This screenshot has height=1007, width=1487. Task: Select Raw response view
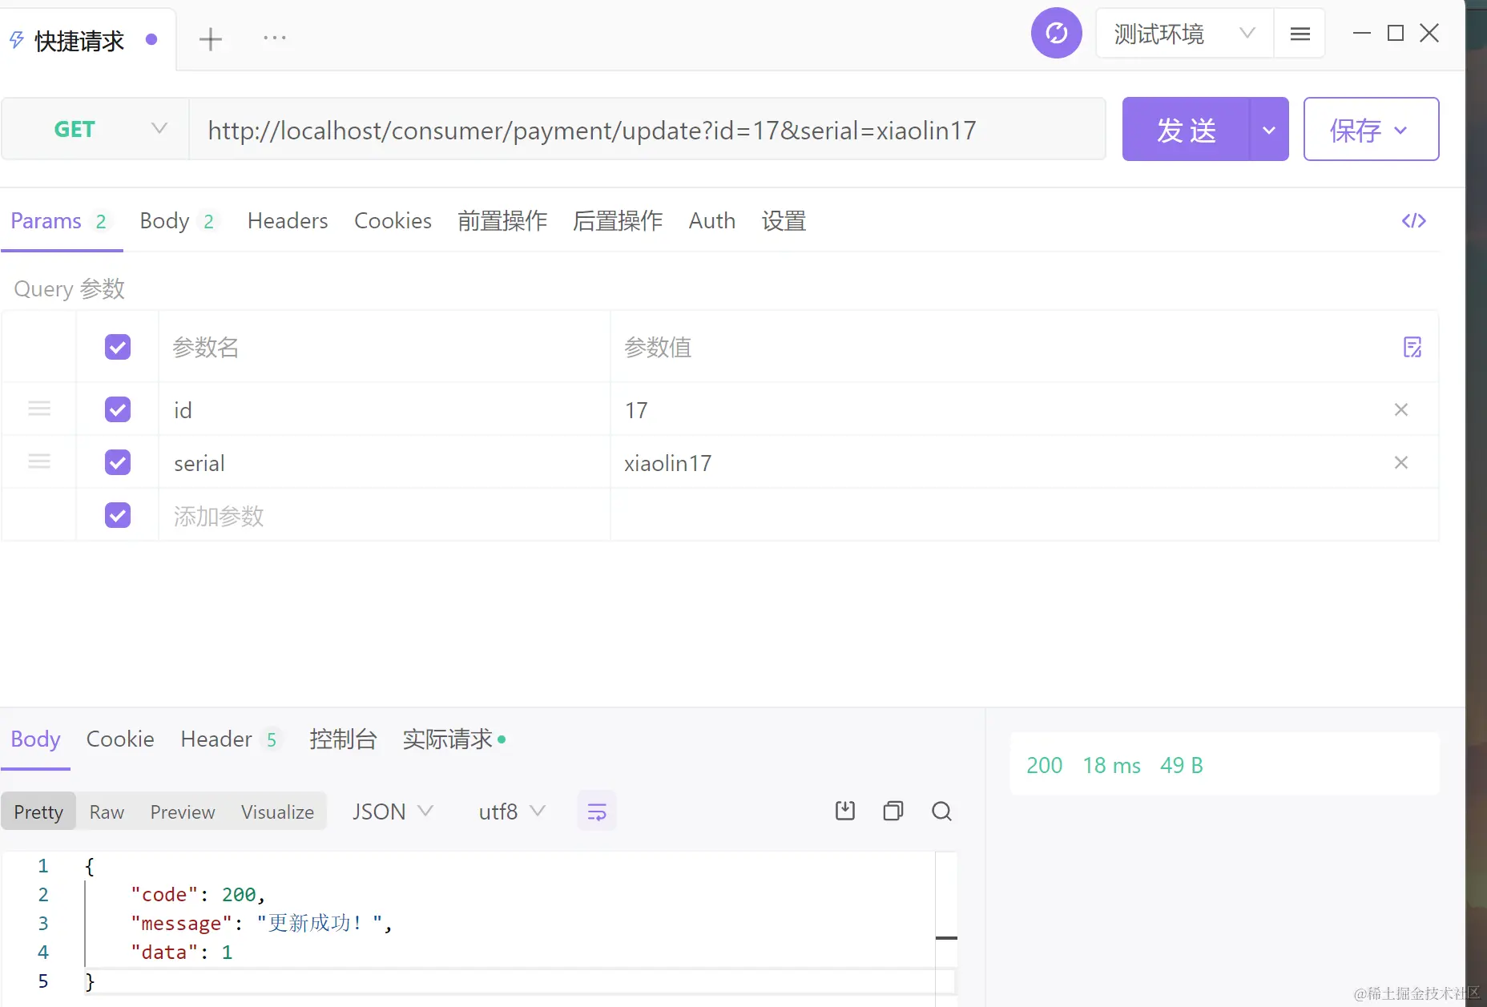point(107,812)
